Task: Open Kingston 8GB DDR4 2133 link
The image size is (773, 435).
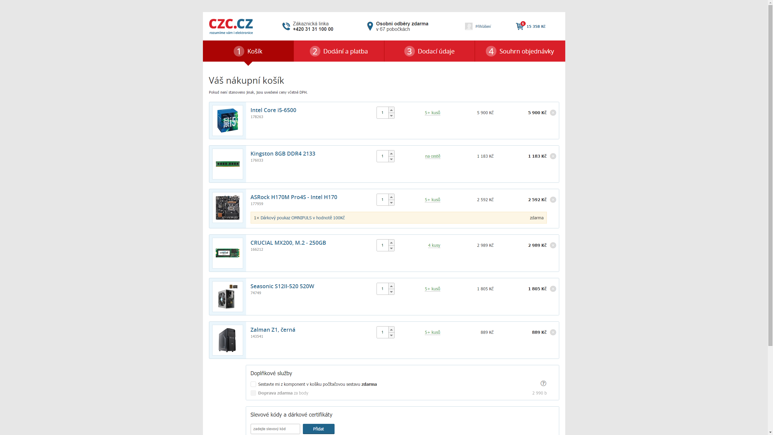Action: (x=283, y=154)
